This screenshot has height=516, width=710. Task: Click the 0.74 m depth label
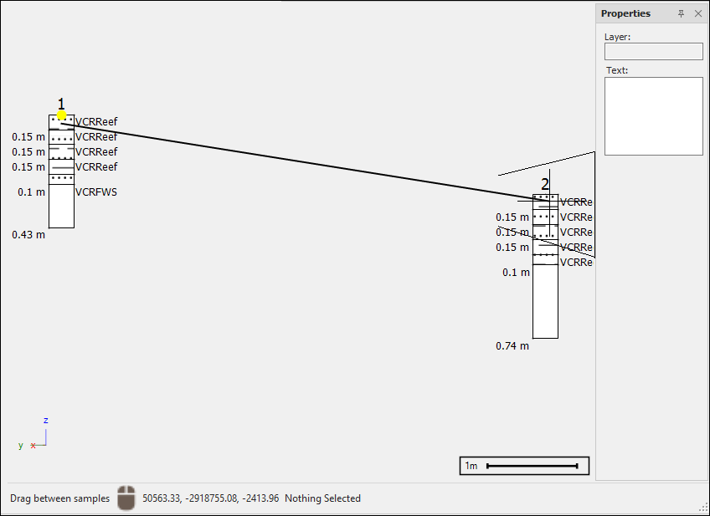pos(512,346)
